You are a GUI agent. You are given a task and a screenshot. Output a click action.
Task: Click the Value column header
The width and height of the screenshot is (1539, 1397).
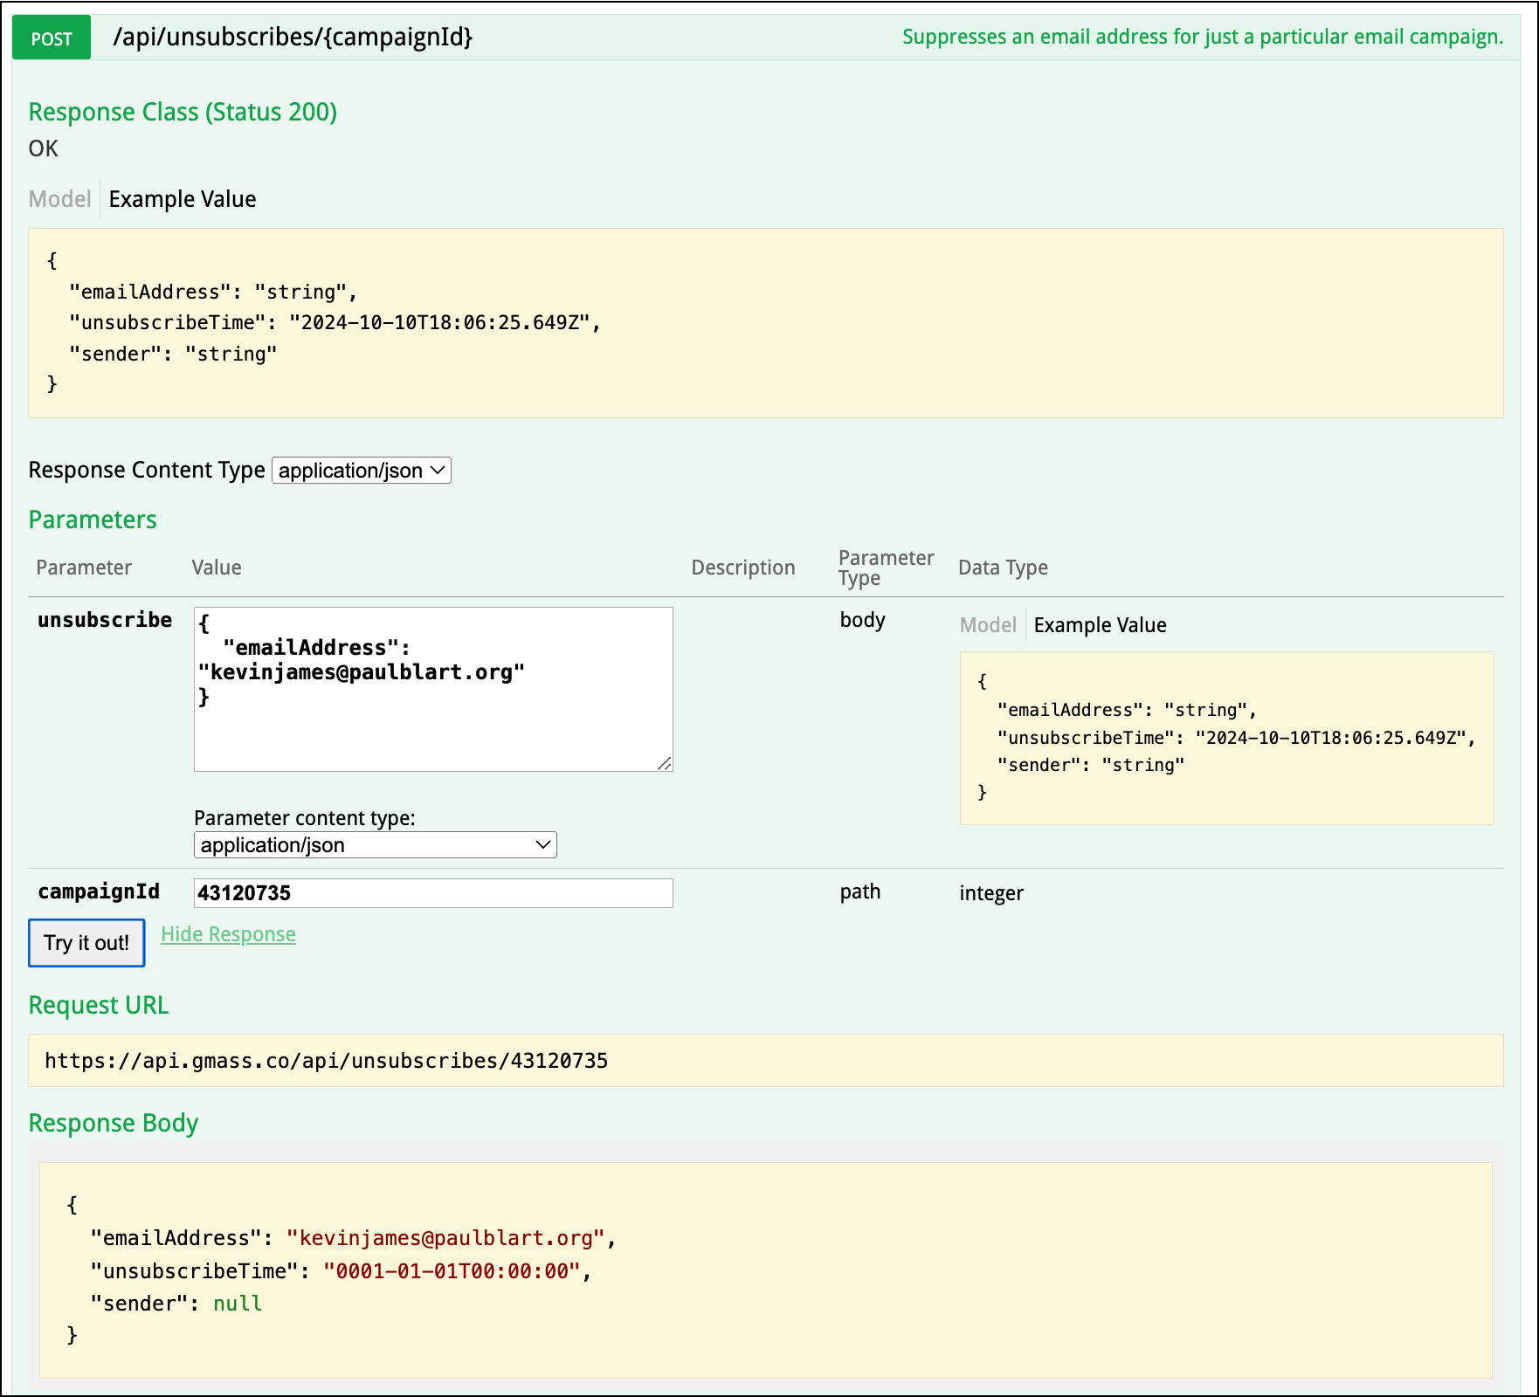[x=217, y=568]
